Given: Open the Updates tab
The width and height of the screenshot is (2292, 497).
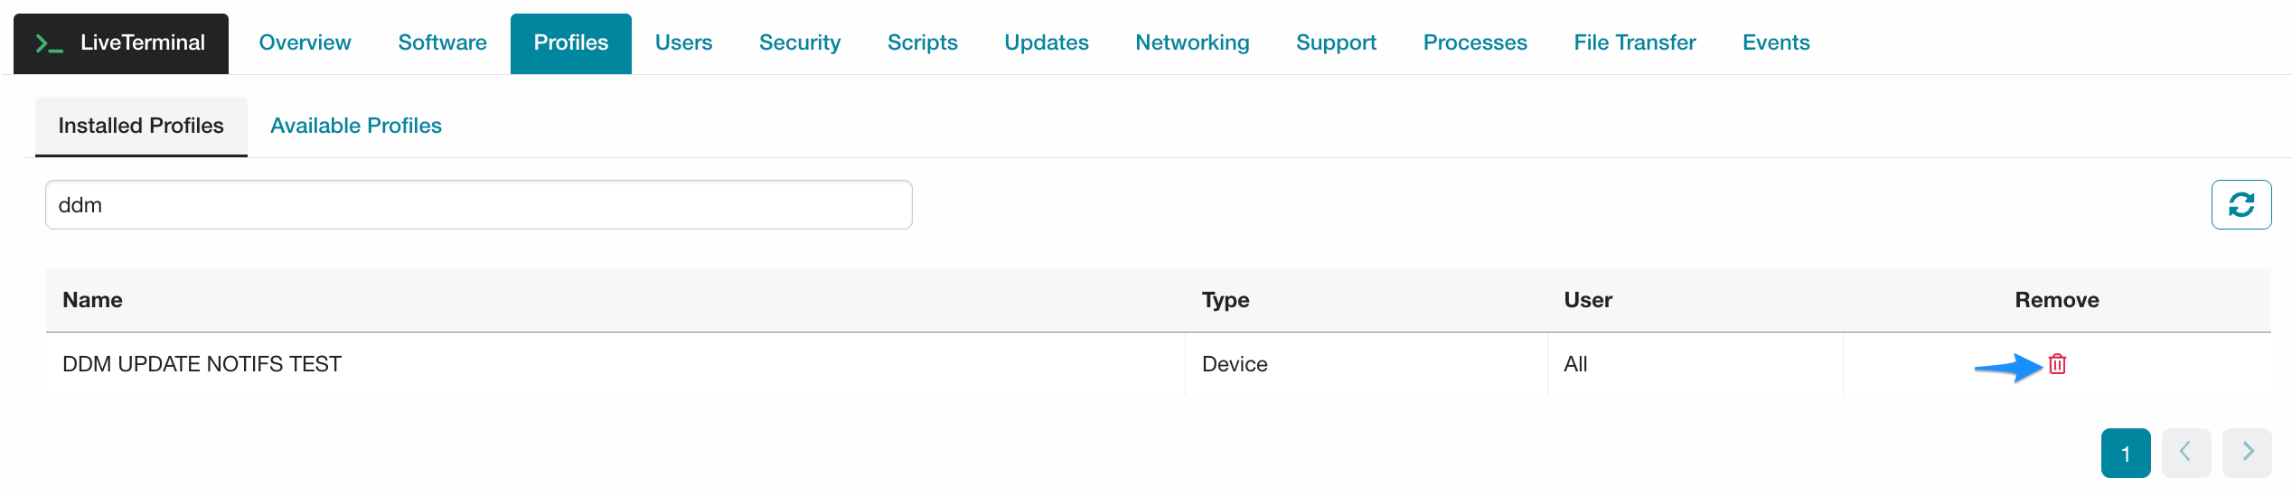Looking at the screenshot, I should (x=1047, y=43).
